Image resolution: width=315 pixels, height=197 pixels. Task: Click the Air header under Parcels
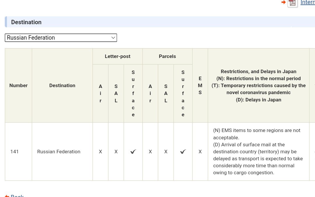point(150,94)
